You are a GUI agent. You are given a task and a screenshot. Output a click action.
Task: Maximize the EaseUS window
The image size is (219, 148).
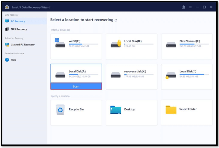click(204, 7)
